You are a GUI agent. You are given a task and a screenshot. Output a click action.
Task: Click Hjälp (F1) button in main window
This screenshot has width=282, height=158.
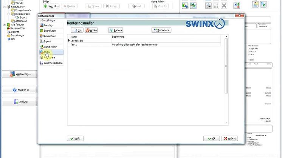20,90
